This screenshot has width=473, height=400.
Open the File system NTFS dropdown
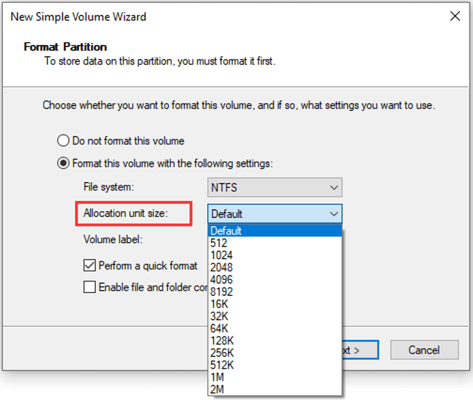pyautogui.click(x=275, y=187)
